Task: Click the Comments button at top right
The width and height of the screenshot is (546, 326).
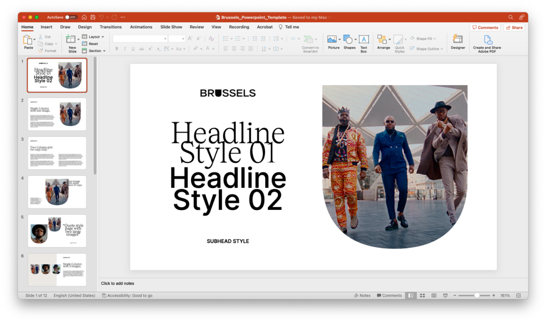Action: (485, 27)
